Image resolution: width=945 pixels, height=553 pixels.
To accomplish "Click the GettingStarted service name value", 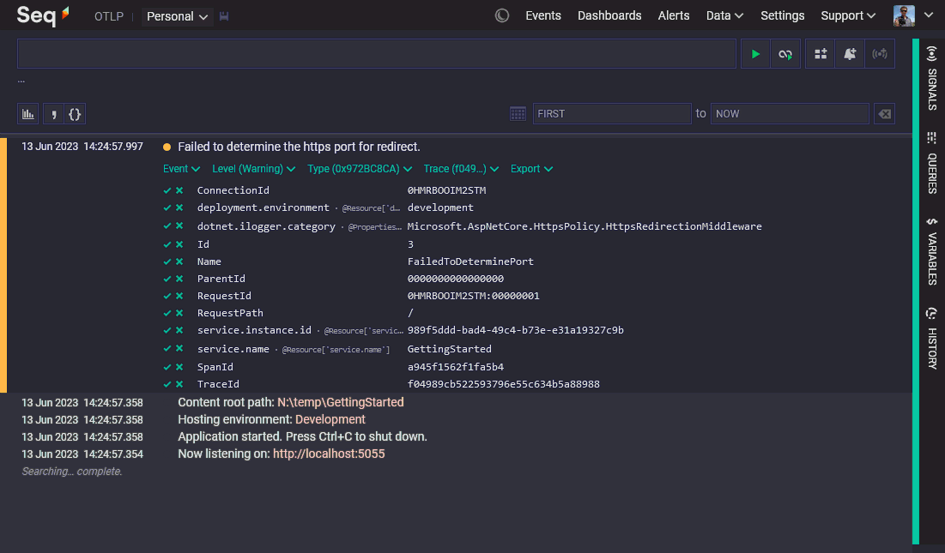I will point(449,349).
